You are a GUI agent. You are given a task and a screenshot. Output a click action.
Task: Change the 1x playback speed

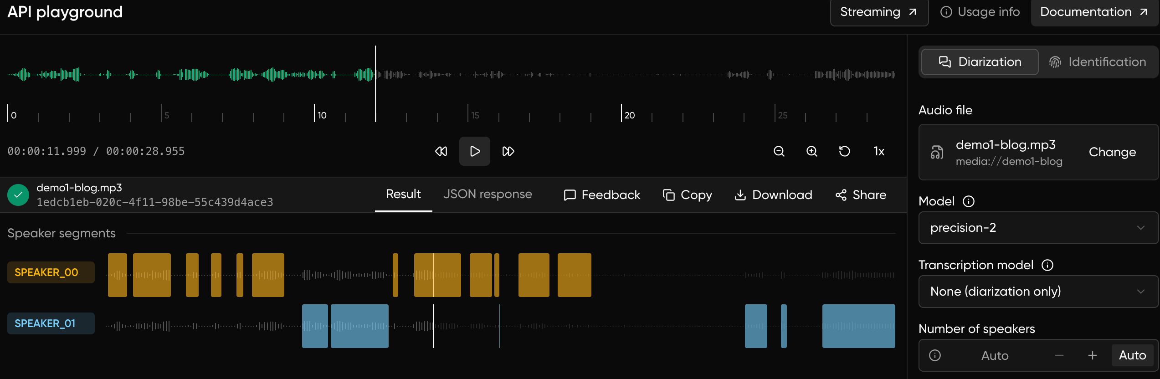click(879, 151)
